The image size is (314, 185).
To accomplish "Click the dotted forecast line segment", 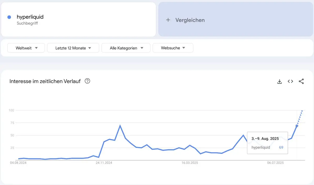I will tap(300, 118).
